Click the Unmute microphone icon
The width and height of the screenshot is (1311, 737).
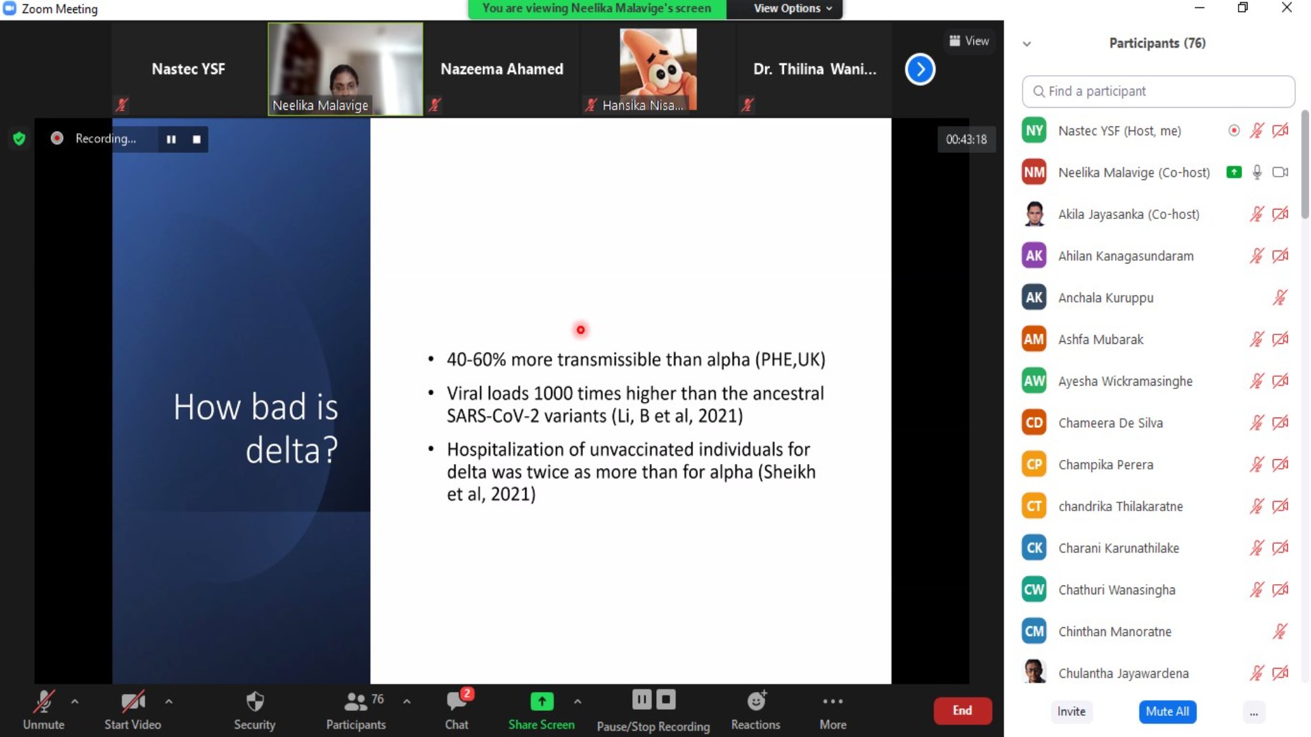[44, 702]
